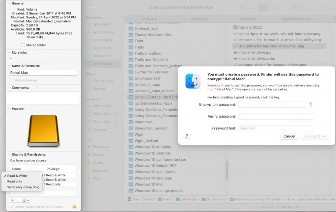Image resolution: width=336 pixels, height=212 pixels.
Task: Click the plus button to add a permission entry
Action: [12, 200]
